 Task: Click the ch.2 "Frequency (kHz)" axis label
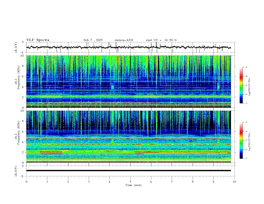click(19, 132)
